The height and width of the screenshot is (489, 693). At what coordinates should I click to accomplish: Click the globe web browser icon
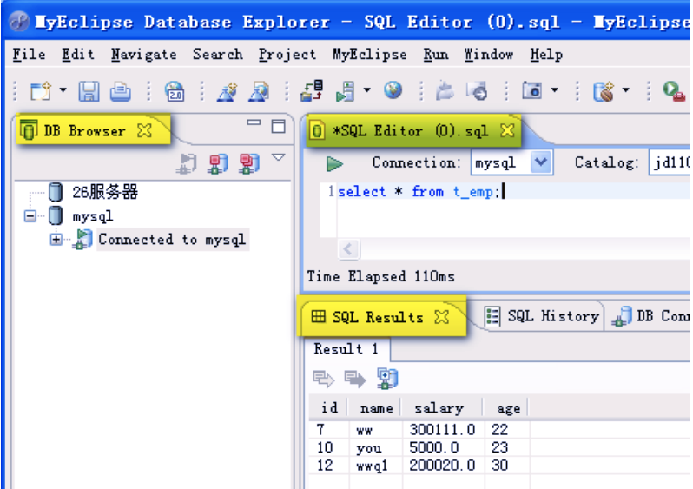point(393,90)
